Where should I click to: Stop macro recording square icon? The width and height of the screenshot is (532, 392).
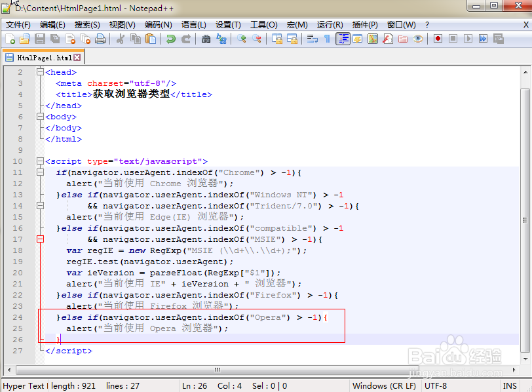[x=453, y=39]
